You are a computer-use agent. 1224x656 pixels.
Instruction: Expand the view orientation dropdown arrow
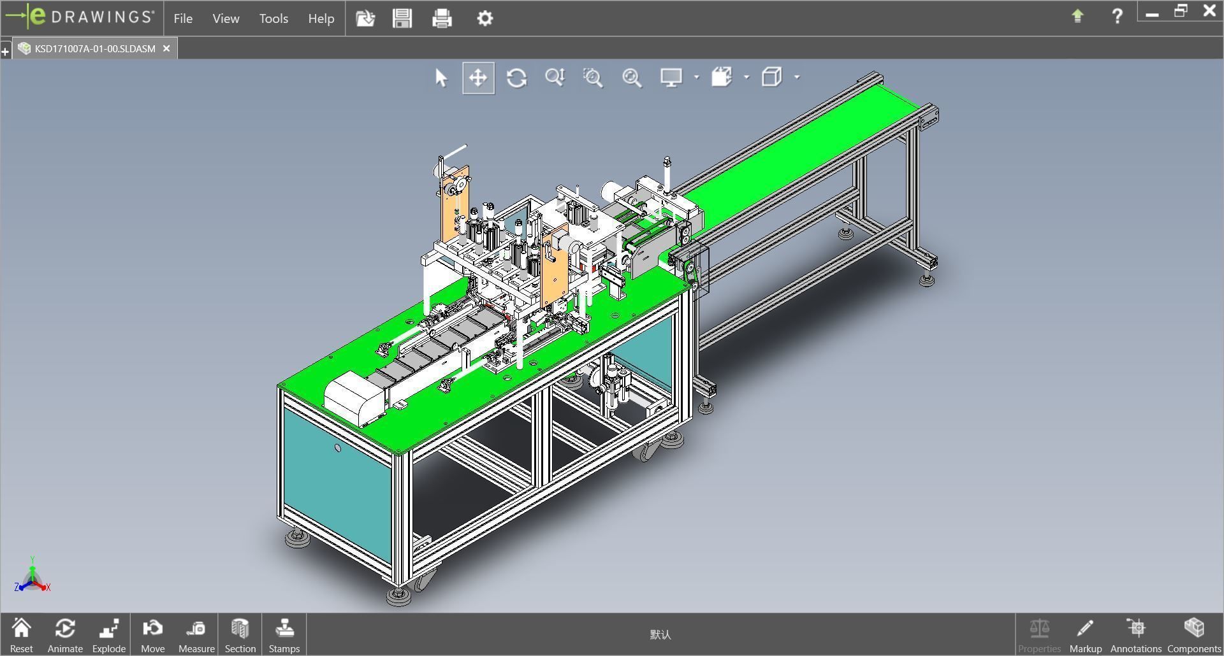(x=797, y=78)
